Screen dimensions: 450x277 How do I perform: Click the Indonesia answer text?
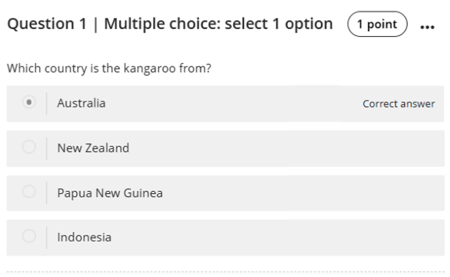click(84, 237)
